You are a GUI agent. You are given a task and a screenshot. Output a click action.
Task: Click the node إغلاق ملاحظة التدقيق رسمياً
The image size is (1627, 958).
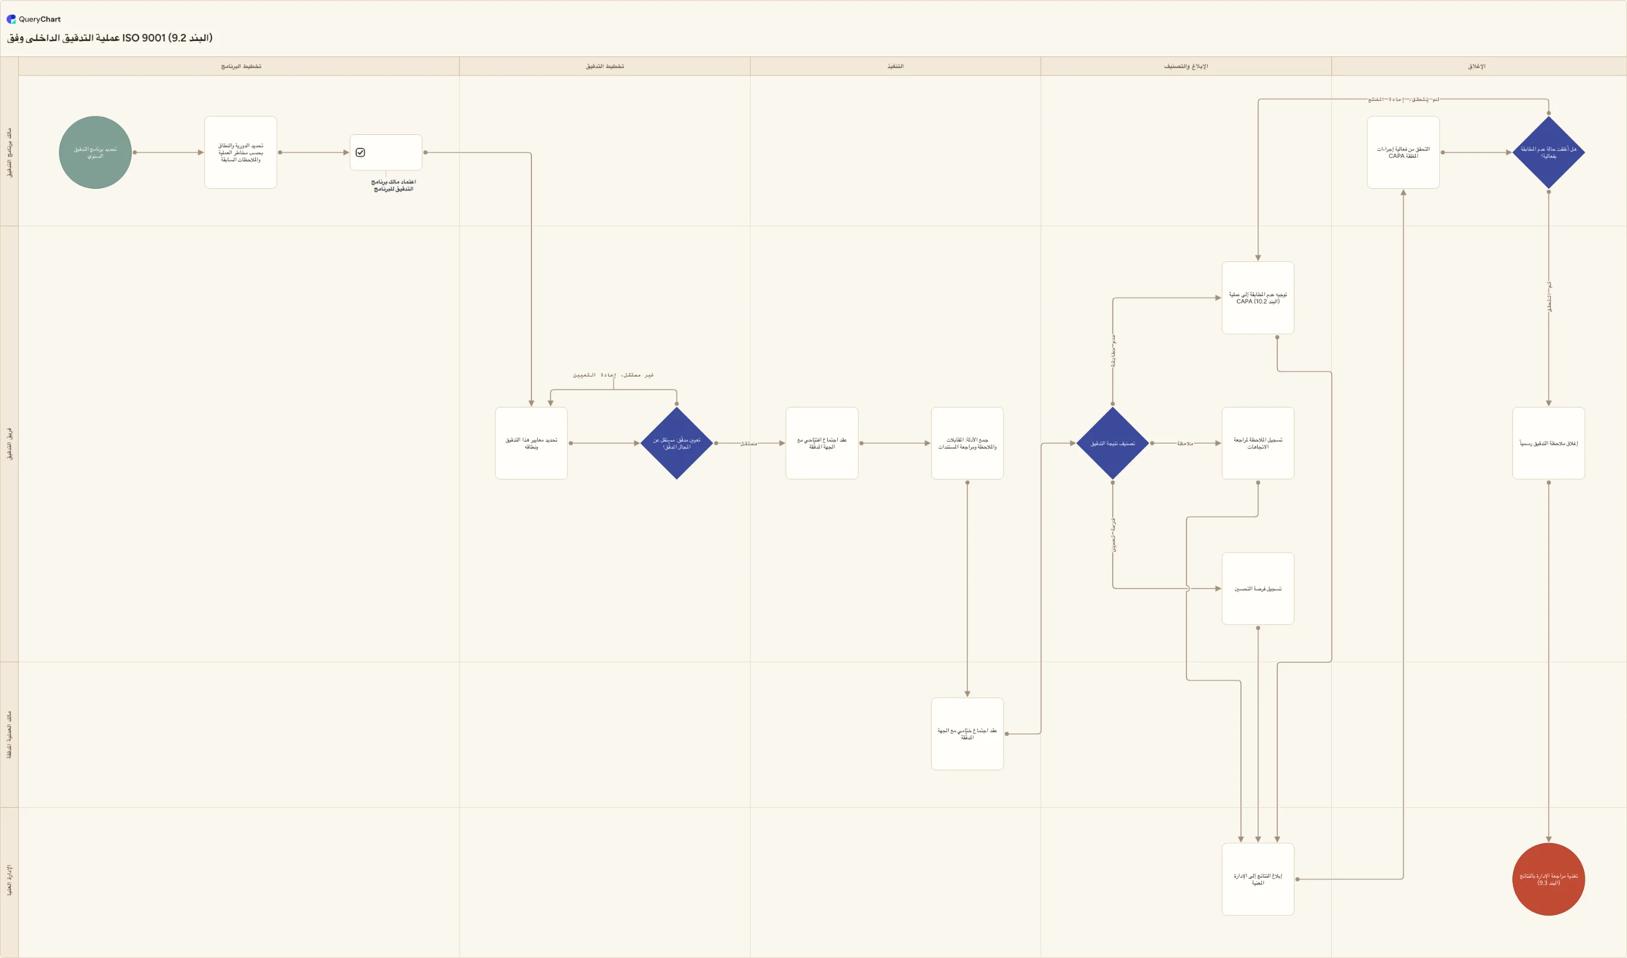coord(1548,443)
